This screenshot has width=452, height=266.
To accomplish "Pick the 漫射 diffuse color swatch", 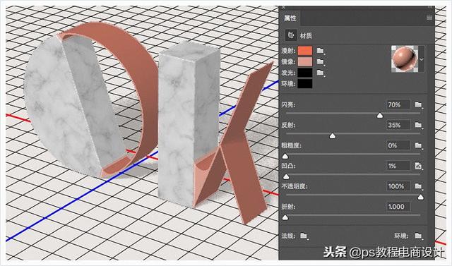I will [x=305, y=51].
